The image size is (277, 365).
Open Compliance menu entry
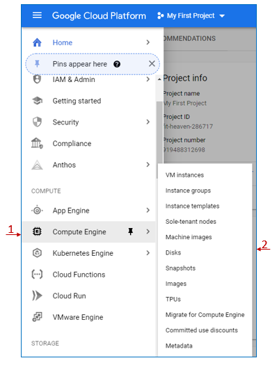click(x=72, y=144)
